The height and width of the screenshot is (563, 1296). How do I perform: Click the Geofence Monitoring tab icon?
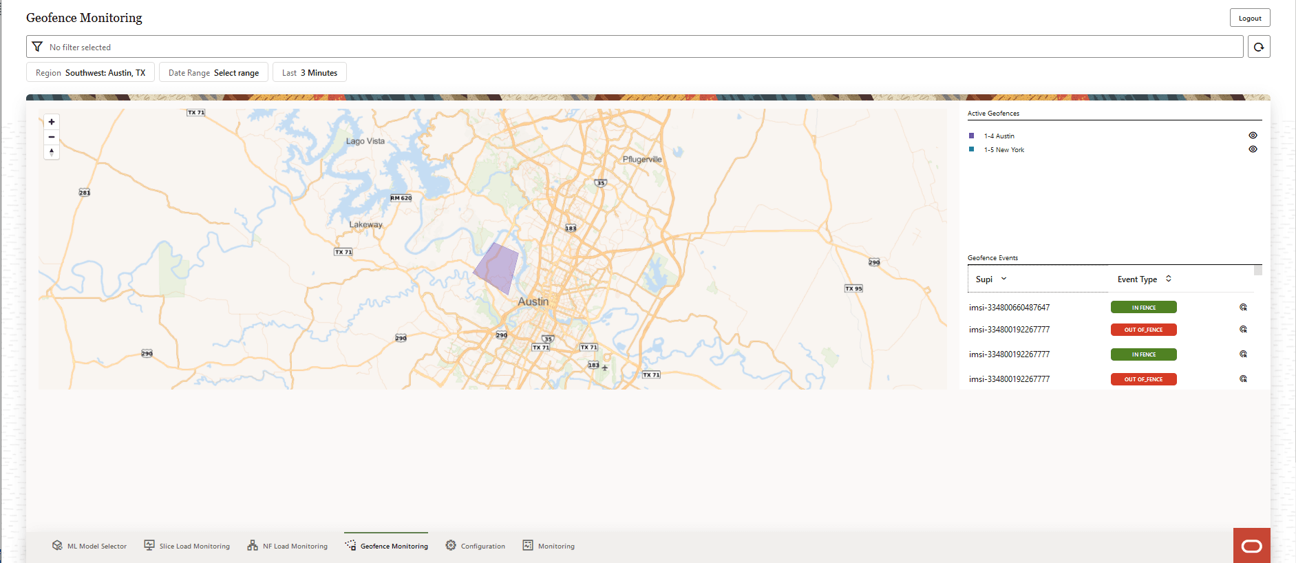click(x=350, y=545)
